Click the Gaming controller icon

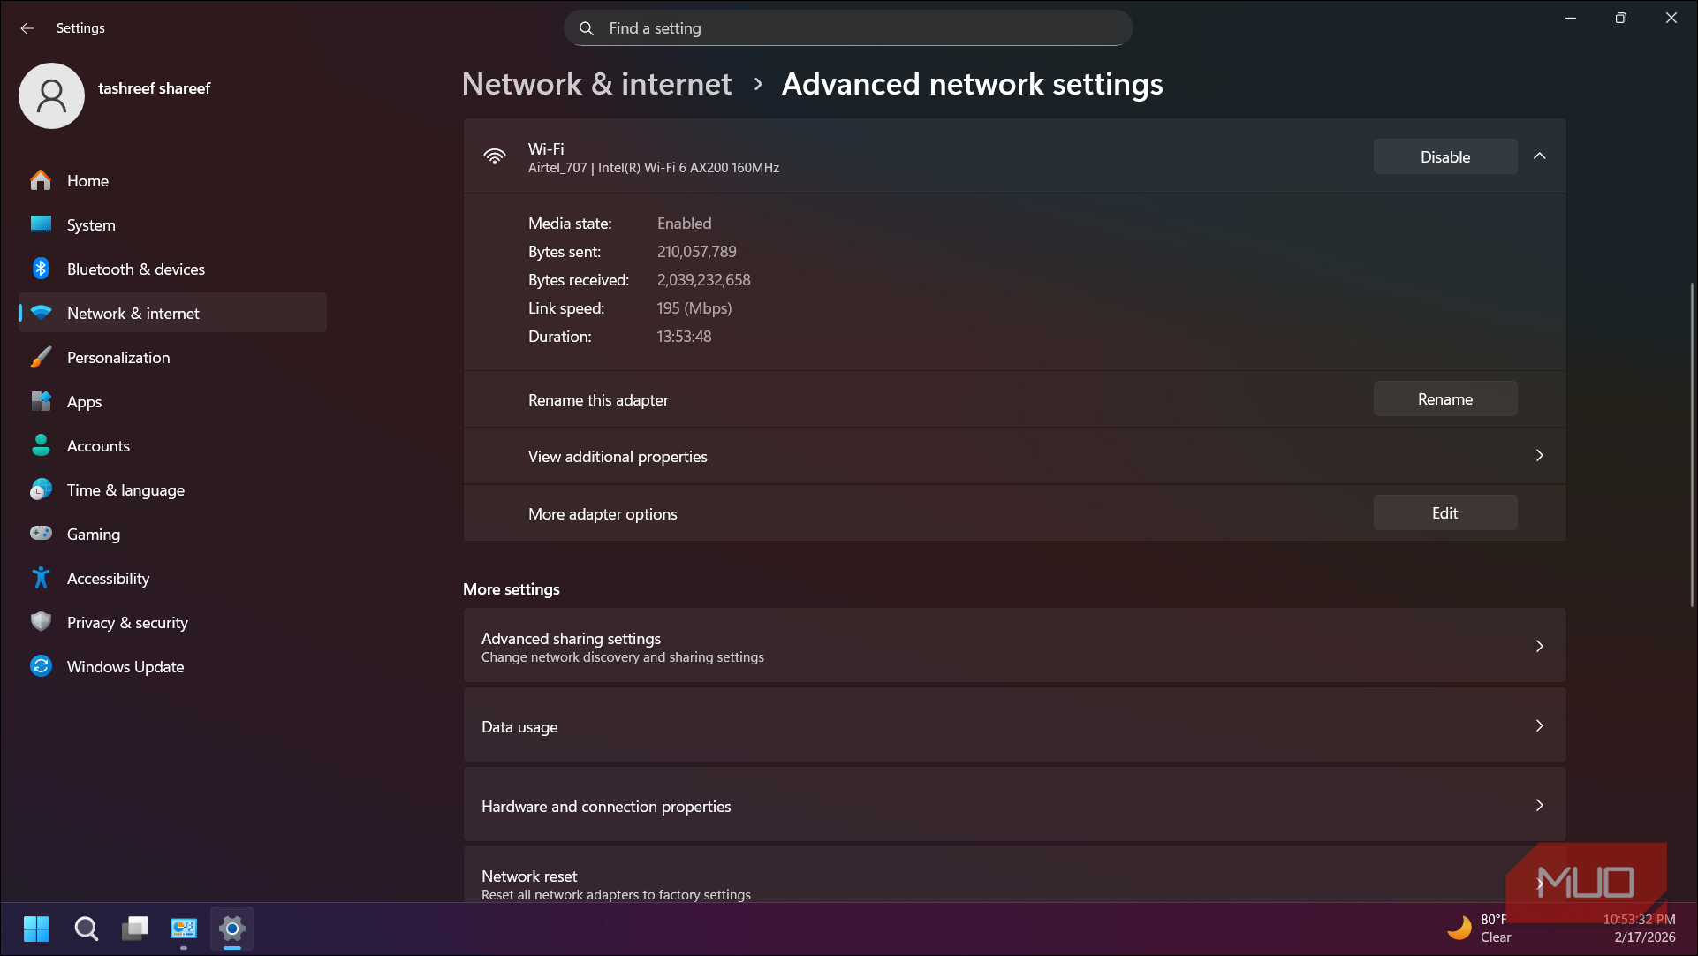pos(41,534)
